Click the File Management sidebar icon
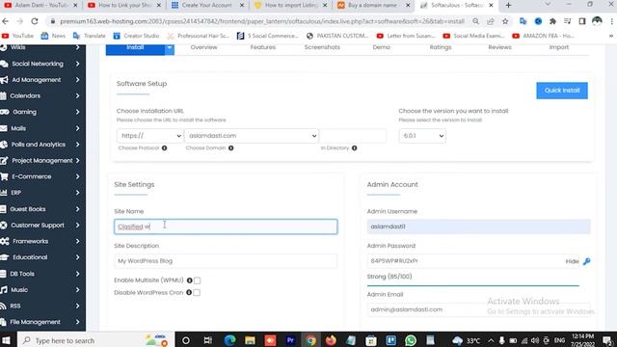617x347 pixels. pos(3,322)
